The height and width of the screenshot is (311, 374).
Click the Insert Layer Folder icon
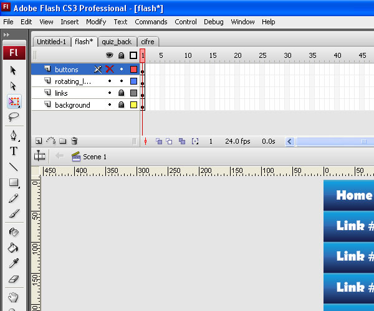click(63, 141)
